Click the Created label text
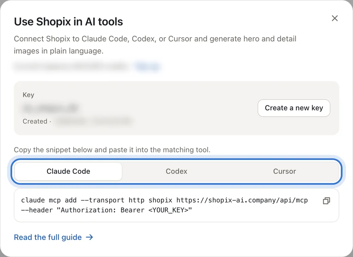The height and width of the screenshot is (257, 353). 35,122
